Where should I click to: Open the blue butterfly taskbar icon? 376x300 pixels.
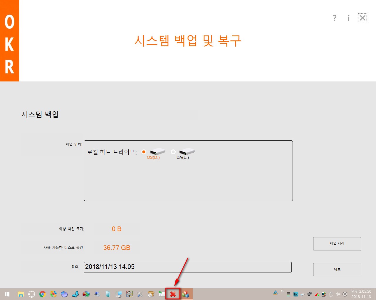click(x=75, y=294)
